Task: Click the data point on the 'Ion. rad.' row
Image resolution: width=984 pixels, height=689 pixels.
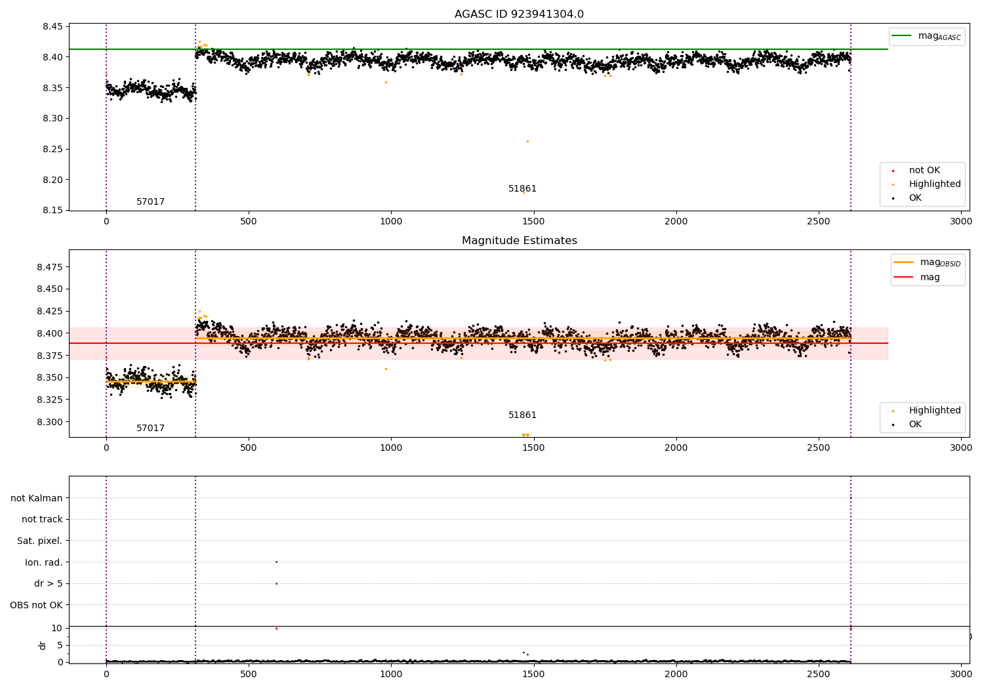Action: pos(276,562)
